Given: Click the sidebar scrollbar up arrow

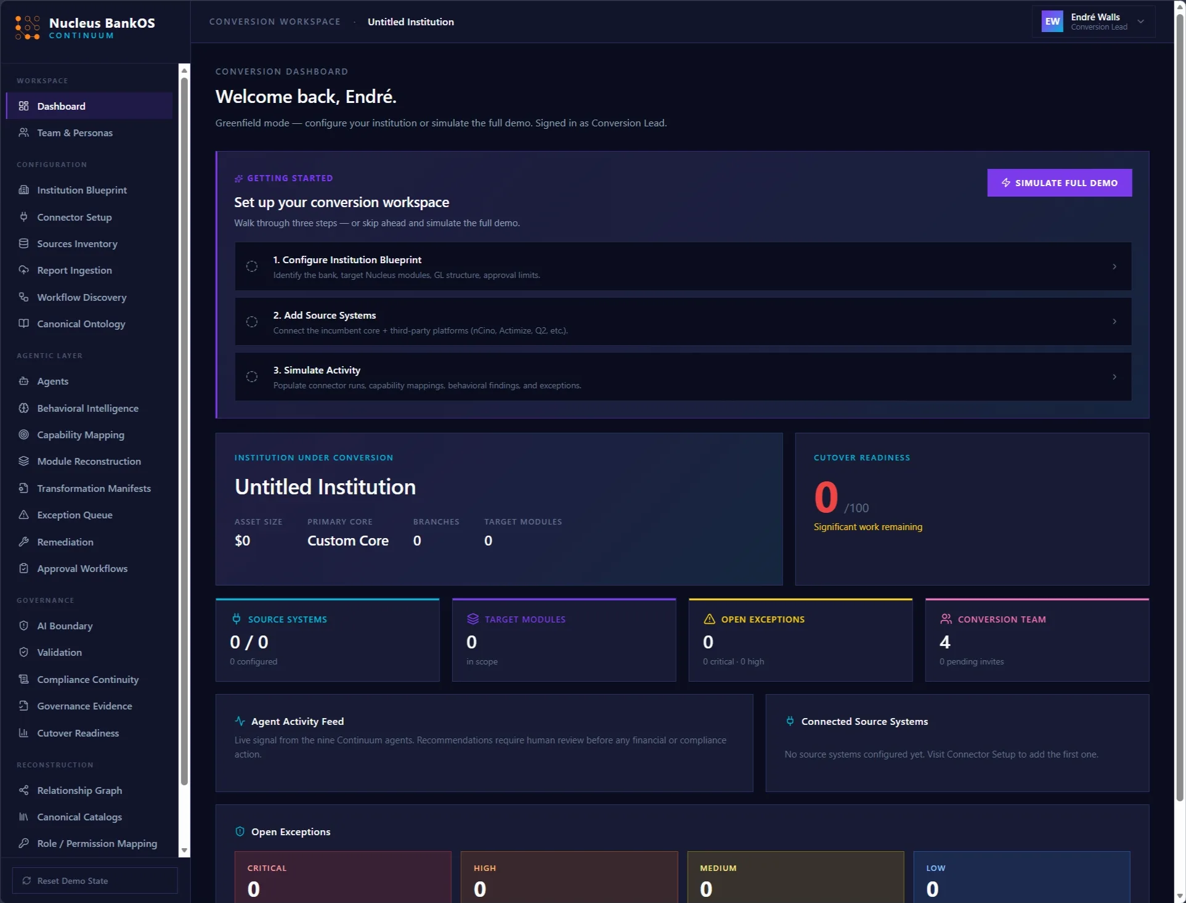Looking at the screenshot, I should pos(184,71).
